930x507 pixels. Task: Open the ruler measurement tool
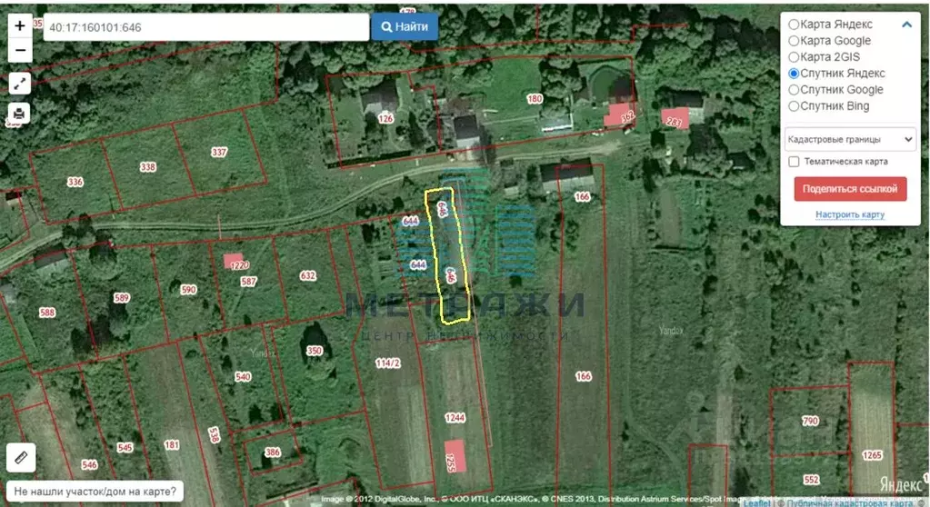click(x=20, y=457)
